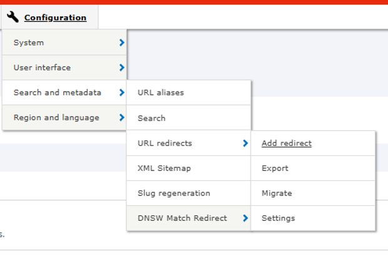Click the URL redirects chevron arrow
This screenshot has height=259, width=388.
click(245, 143)
